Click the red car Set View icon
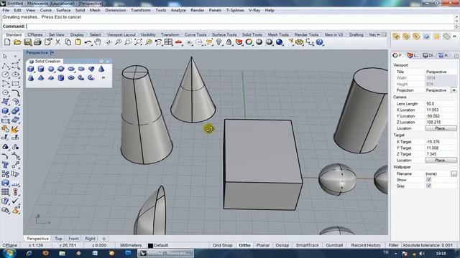Viewport: 460px width, 258px height. pyautogui.click(x=178, y=42)
